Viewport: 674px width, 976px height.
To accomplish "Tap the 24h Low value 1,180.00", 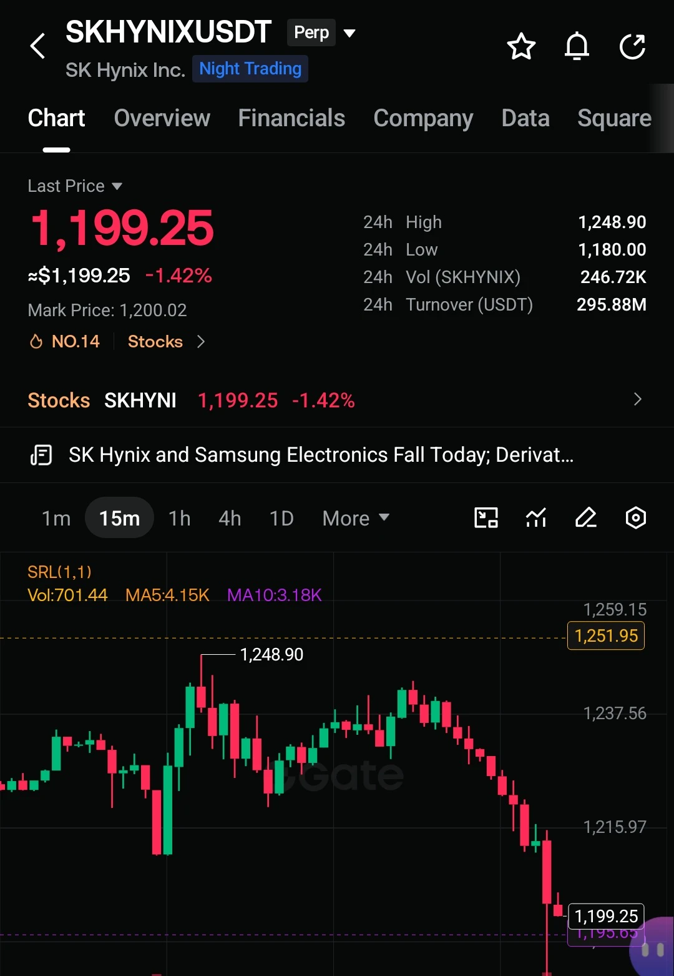I will pos(612,249).
